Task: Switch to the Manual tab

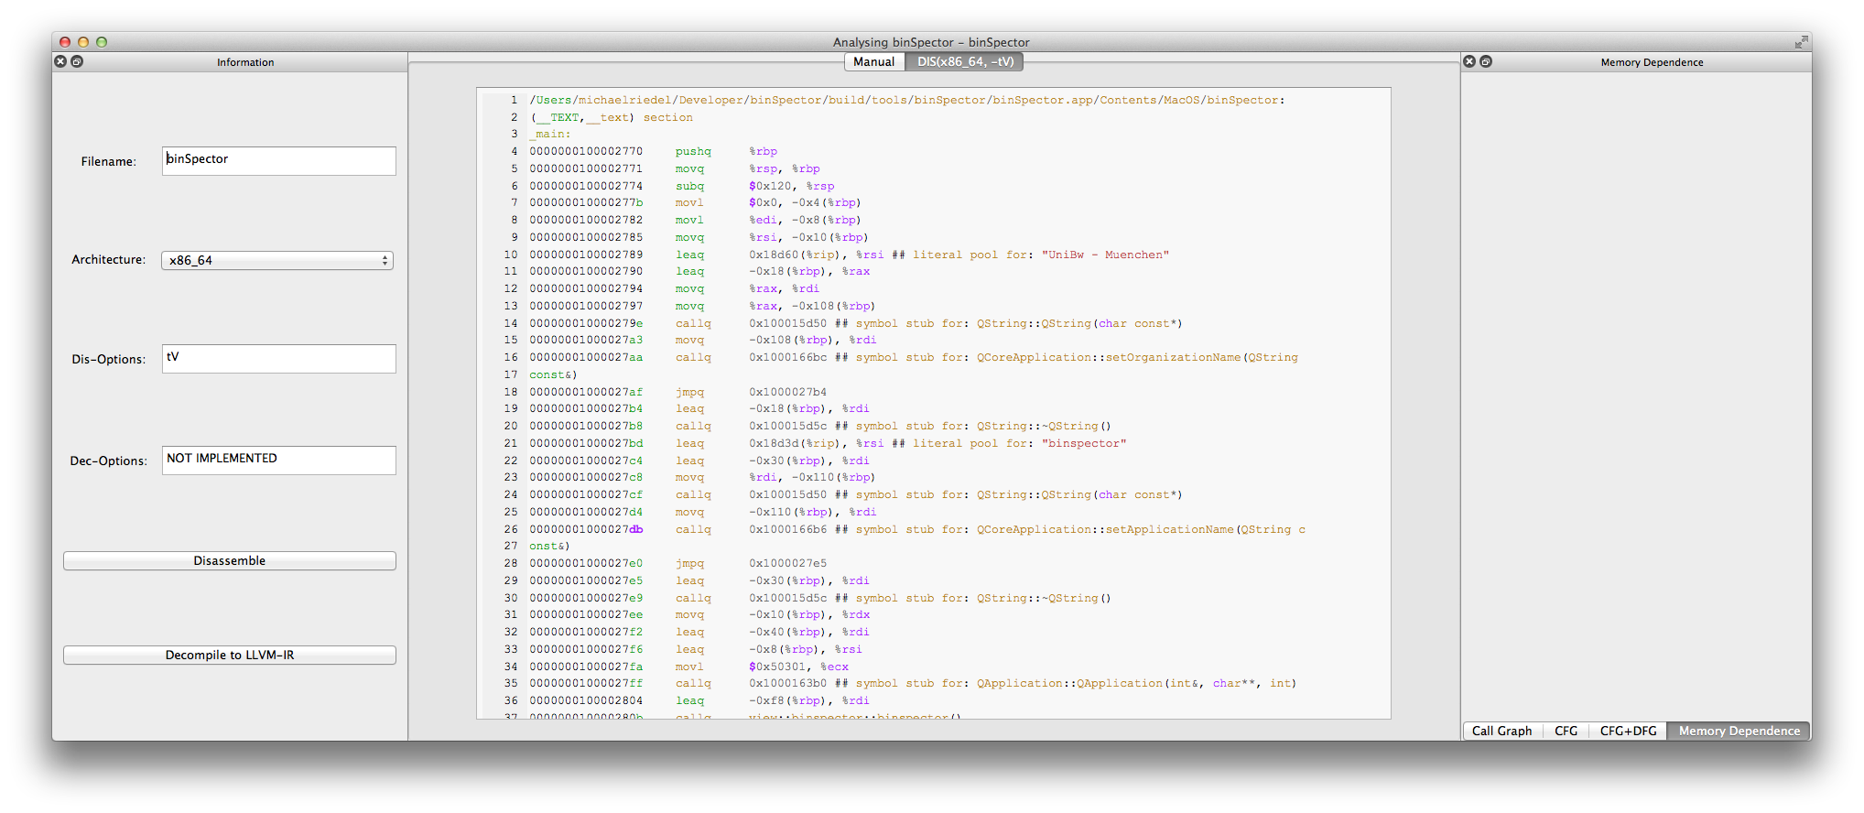Action: pyautogui.click(x=874, y=61)
